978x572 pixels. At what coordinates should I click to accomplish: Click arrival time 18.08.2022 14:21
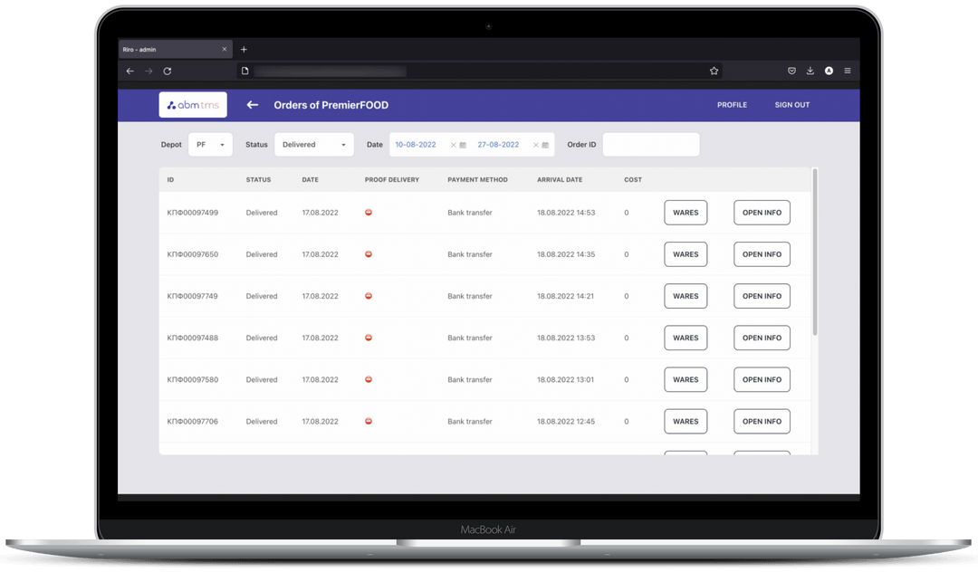coord(566,296)
